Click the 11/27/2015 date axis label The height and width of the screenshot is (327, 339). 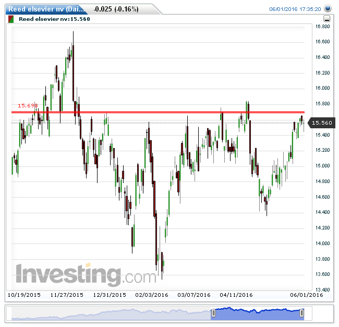[x=67, y=295]
